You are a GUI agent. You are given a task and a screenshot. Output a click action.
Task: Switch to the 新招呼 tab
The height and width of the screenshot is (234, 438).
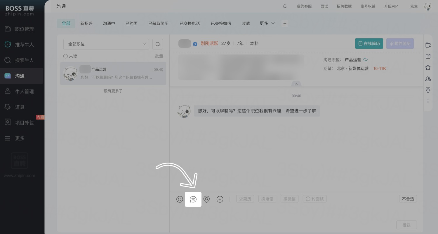86,23
